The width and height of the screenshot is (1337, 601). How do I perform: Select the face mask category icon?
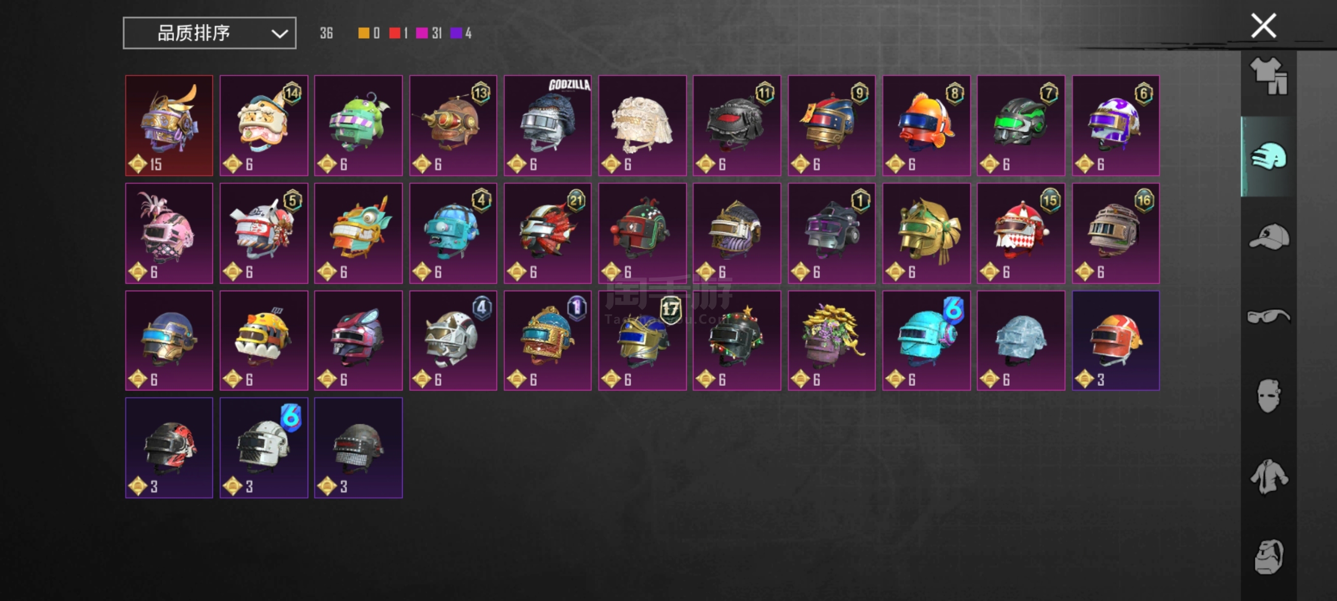1269,396
